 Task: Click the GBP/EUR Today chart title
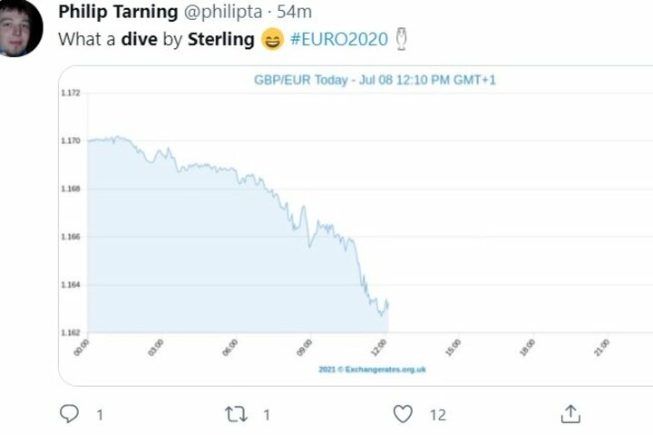pos(375,80)
